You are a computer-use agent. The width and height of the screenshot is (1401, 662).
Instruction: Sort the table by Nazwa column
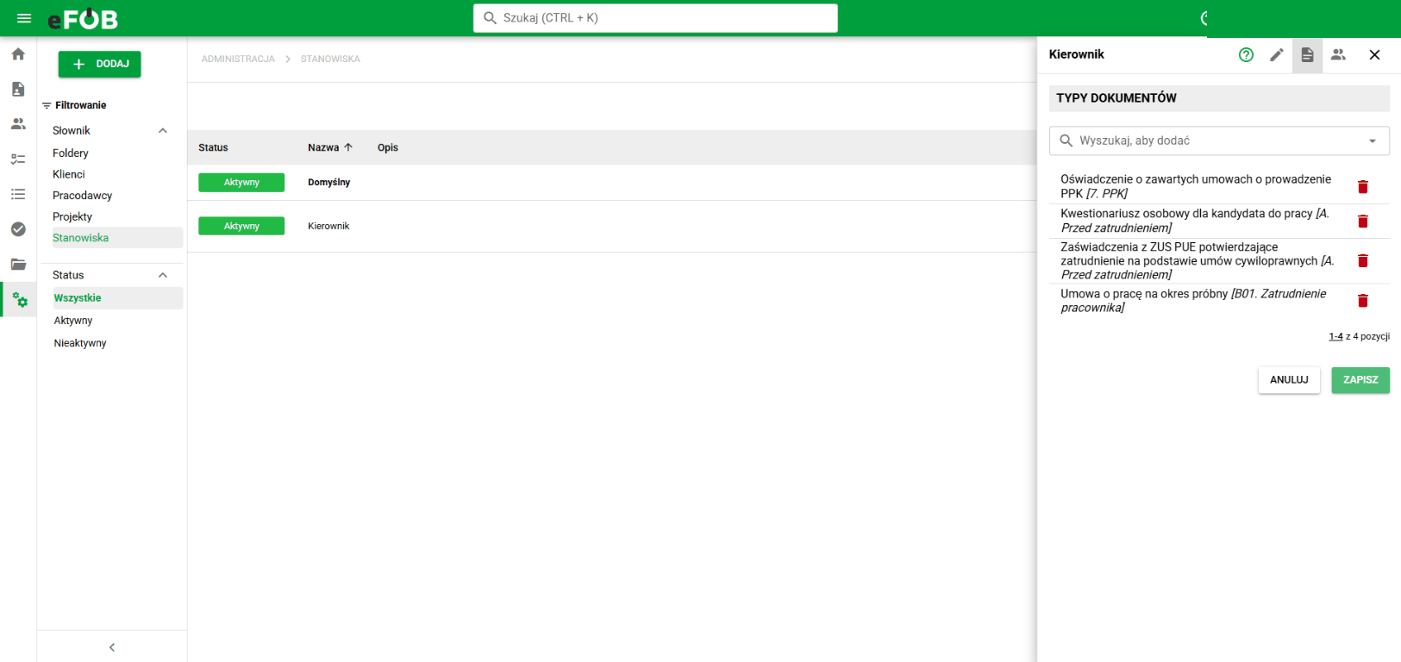tap(330, 147)
